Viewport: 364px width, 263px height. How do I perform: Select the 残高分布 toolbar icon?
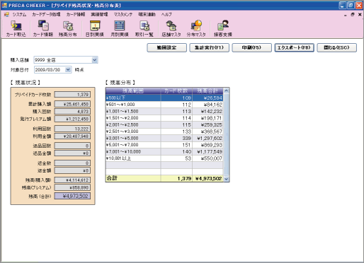[x=68, y=28]
